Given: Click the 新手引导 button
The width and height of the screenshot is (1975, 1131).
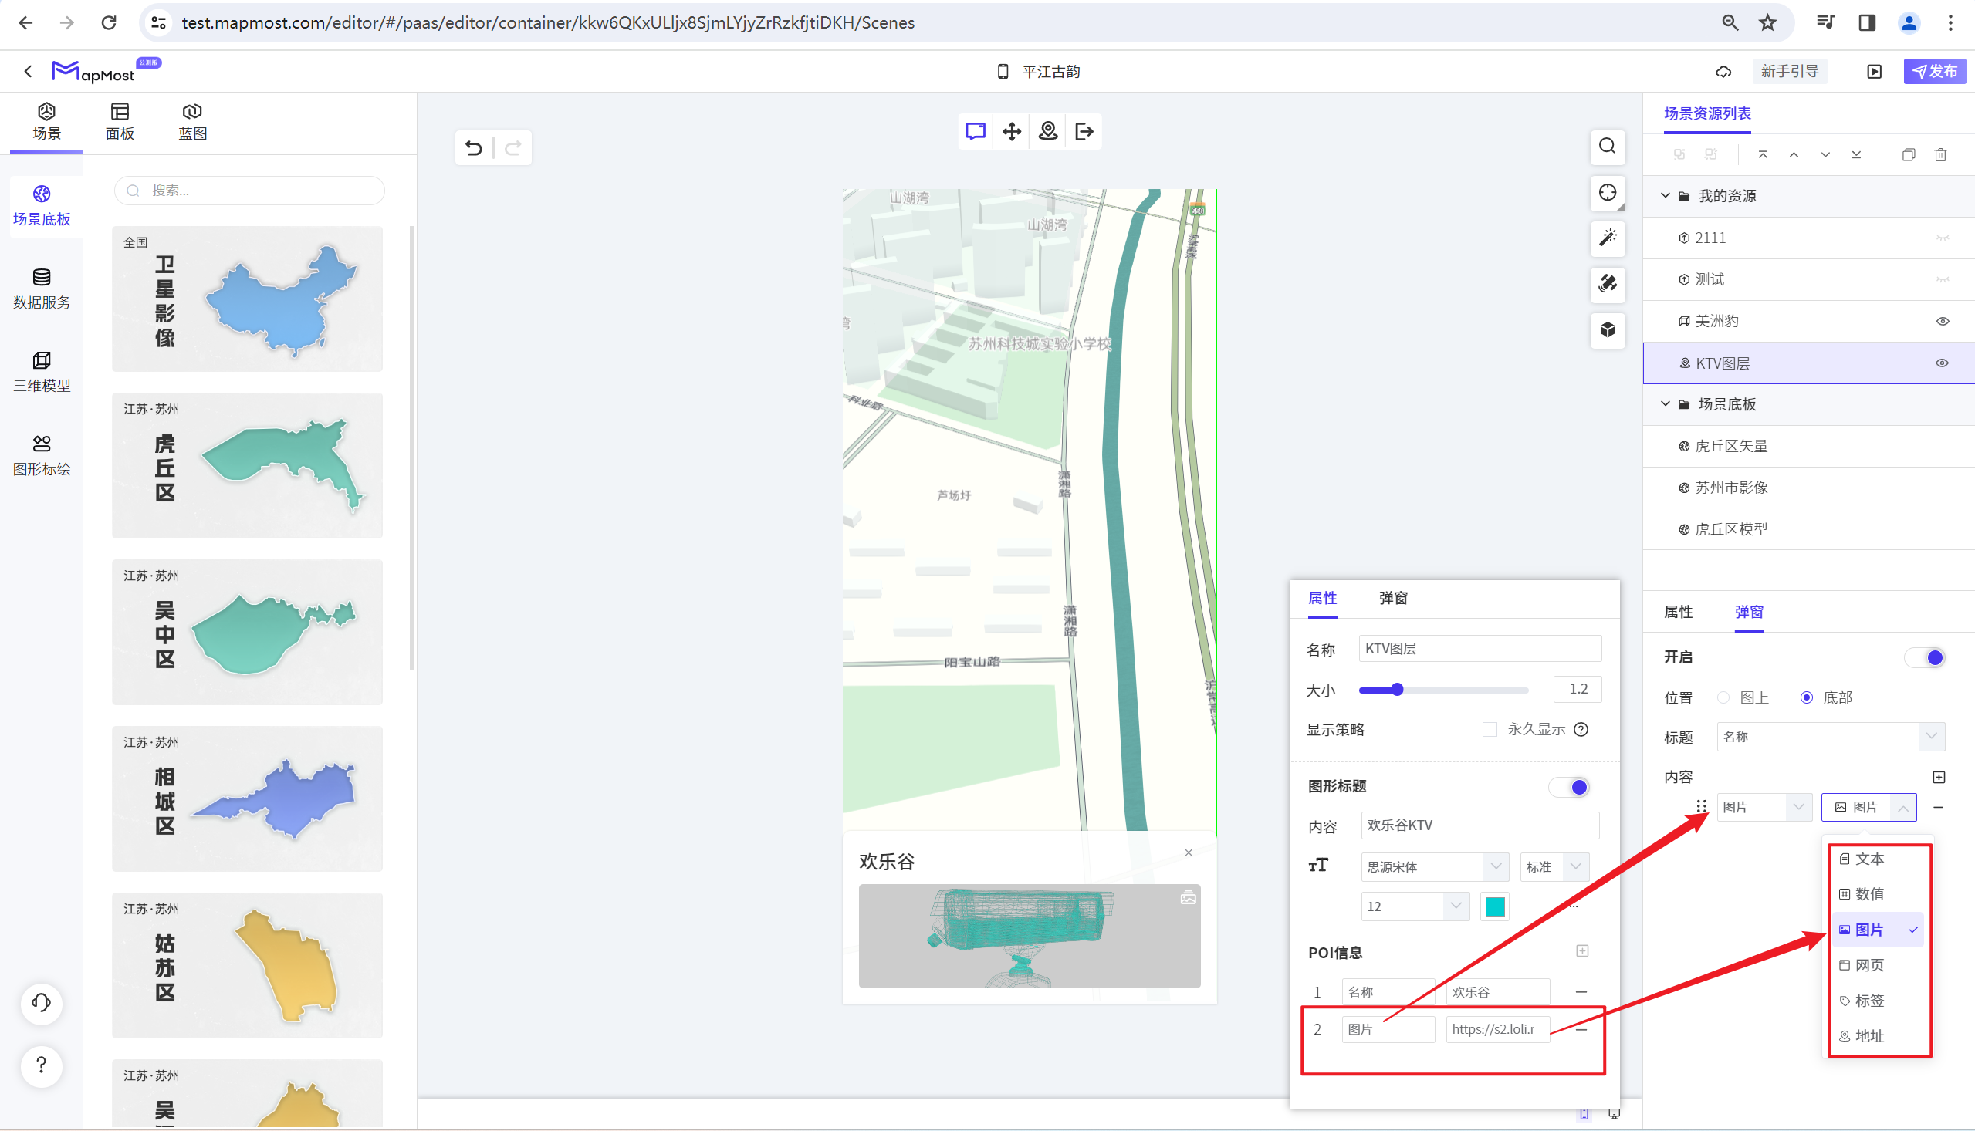Looking at the screenshot, I should (1789, 72).
